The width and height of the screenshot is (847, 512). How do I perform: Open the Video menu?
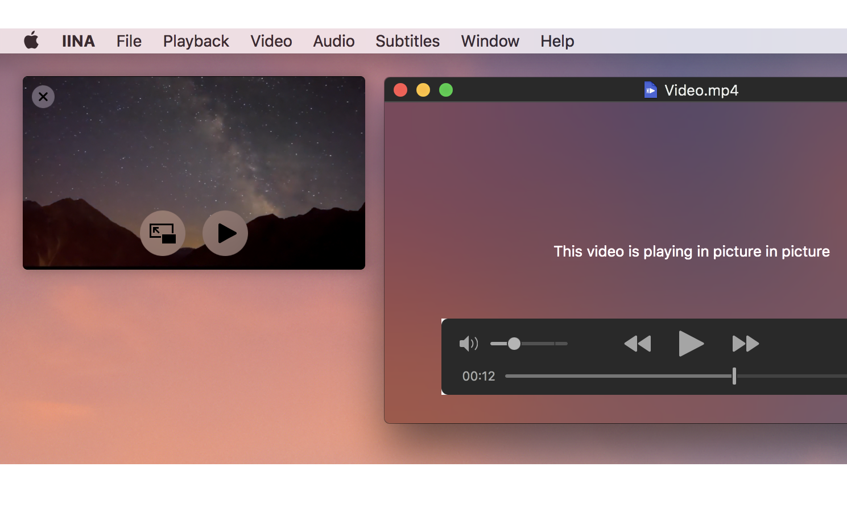(x=271, y=40)
